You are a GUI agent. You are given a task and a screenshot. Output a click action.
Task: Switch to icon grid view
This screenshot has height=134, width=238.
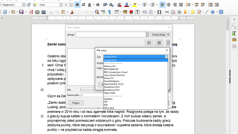coord(159,43)
